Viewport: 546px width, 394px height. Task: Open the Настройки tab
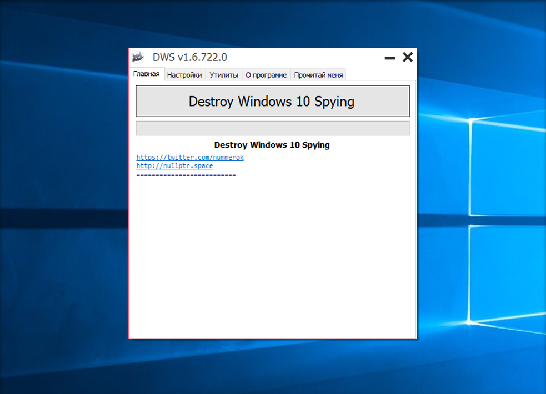(184, 75)
